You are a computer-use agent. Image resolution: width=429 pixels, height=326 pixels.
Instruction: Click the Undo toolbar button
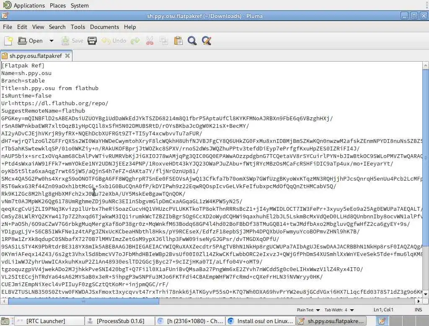pos(114,41)
